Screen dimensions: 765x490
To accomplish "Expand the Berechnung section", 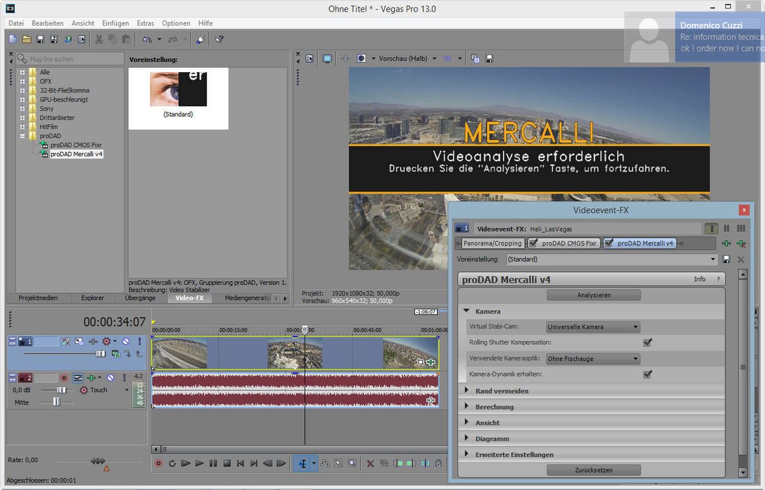I will (x=466, y=406).
